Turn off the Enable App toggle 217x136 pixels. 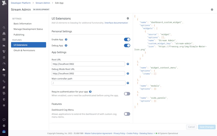coord(127,39)
